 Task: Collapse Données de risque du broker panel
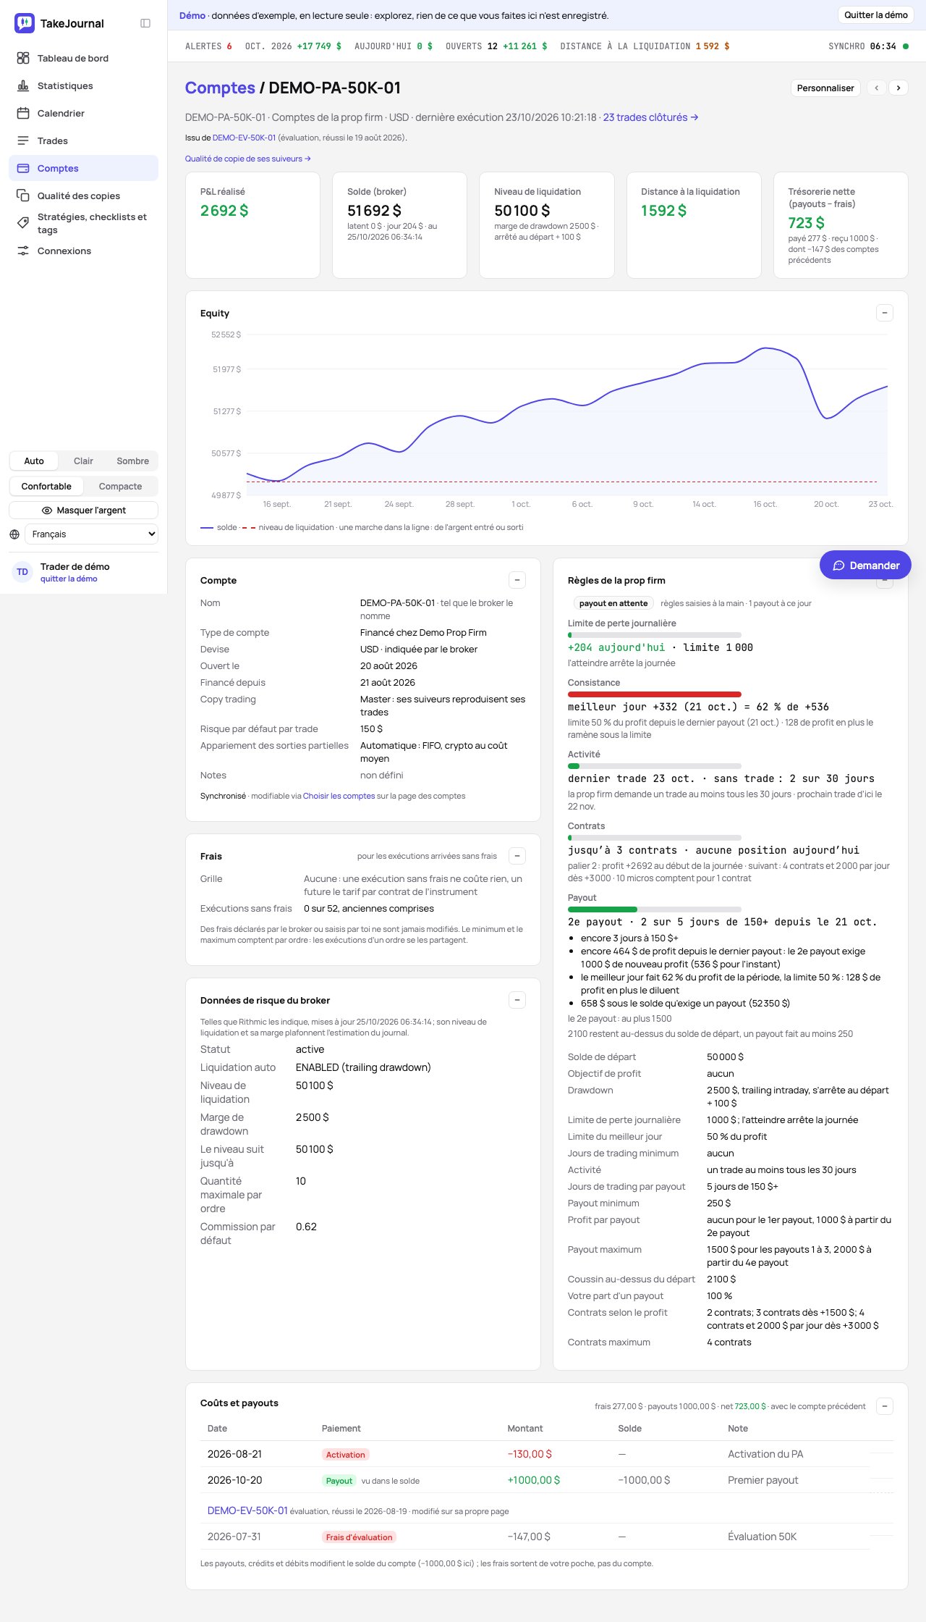point(517,1000)
